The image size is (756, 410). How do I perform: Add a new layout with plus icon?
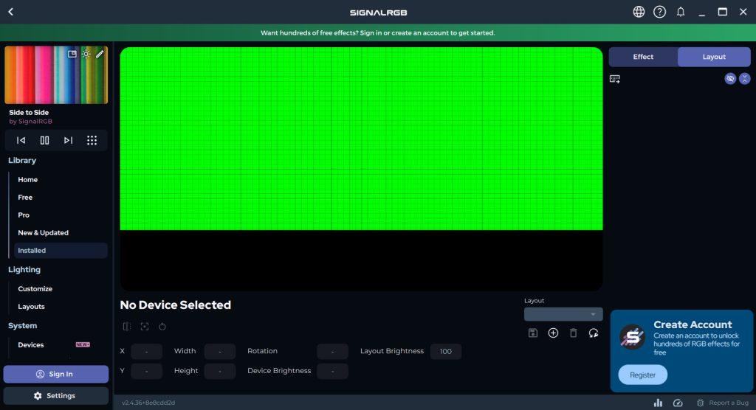[553, 333]
